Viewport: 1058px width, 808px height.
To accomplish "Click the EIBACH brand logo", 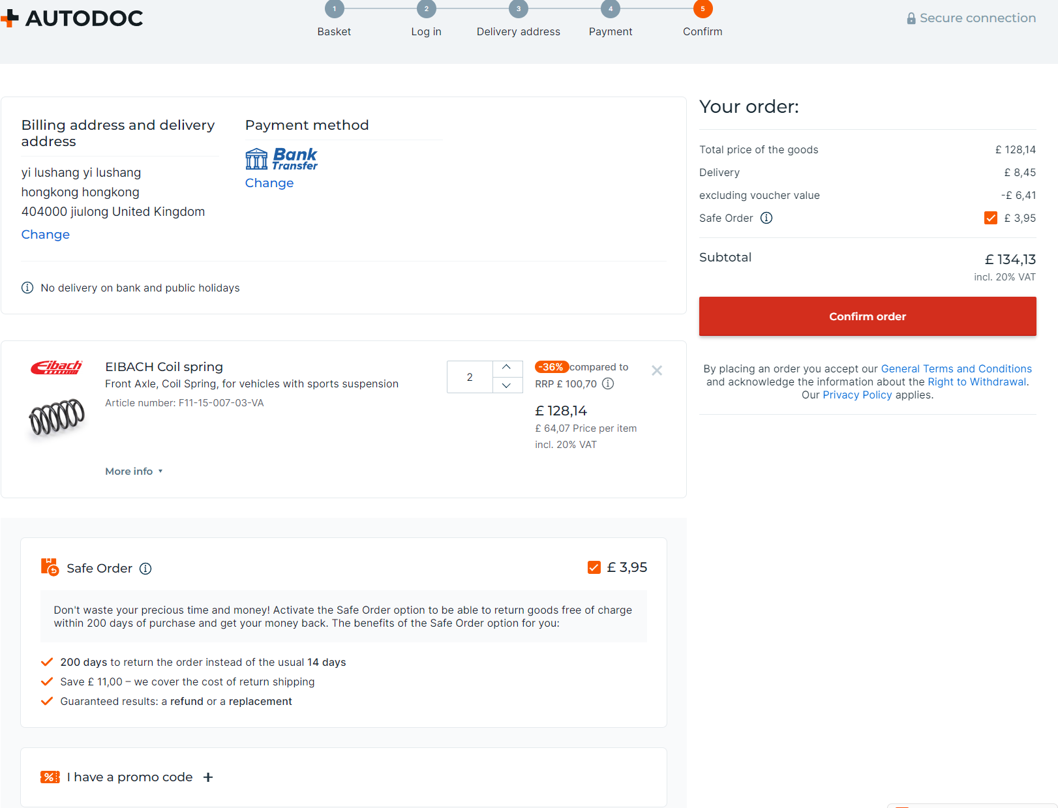I will (56, 368).
